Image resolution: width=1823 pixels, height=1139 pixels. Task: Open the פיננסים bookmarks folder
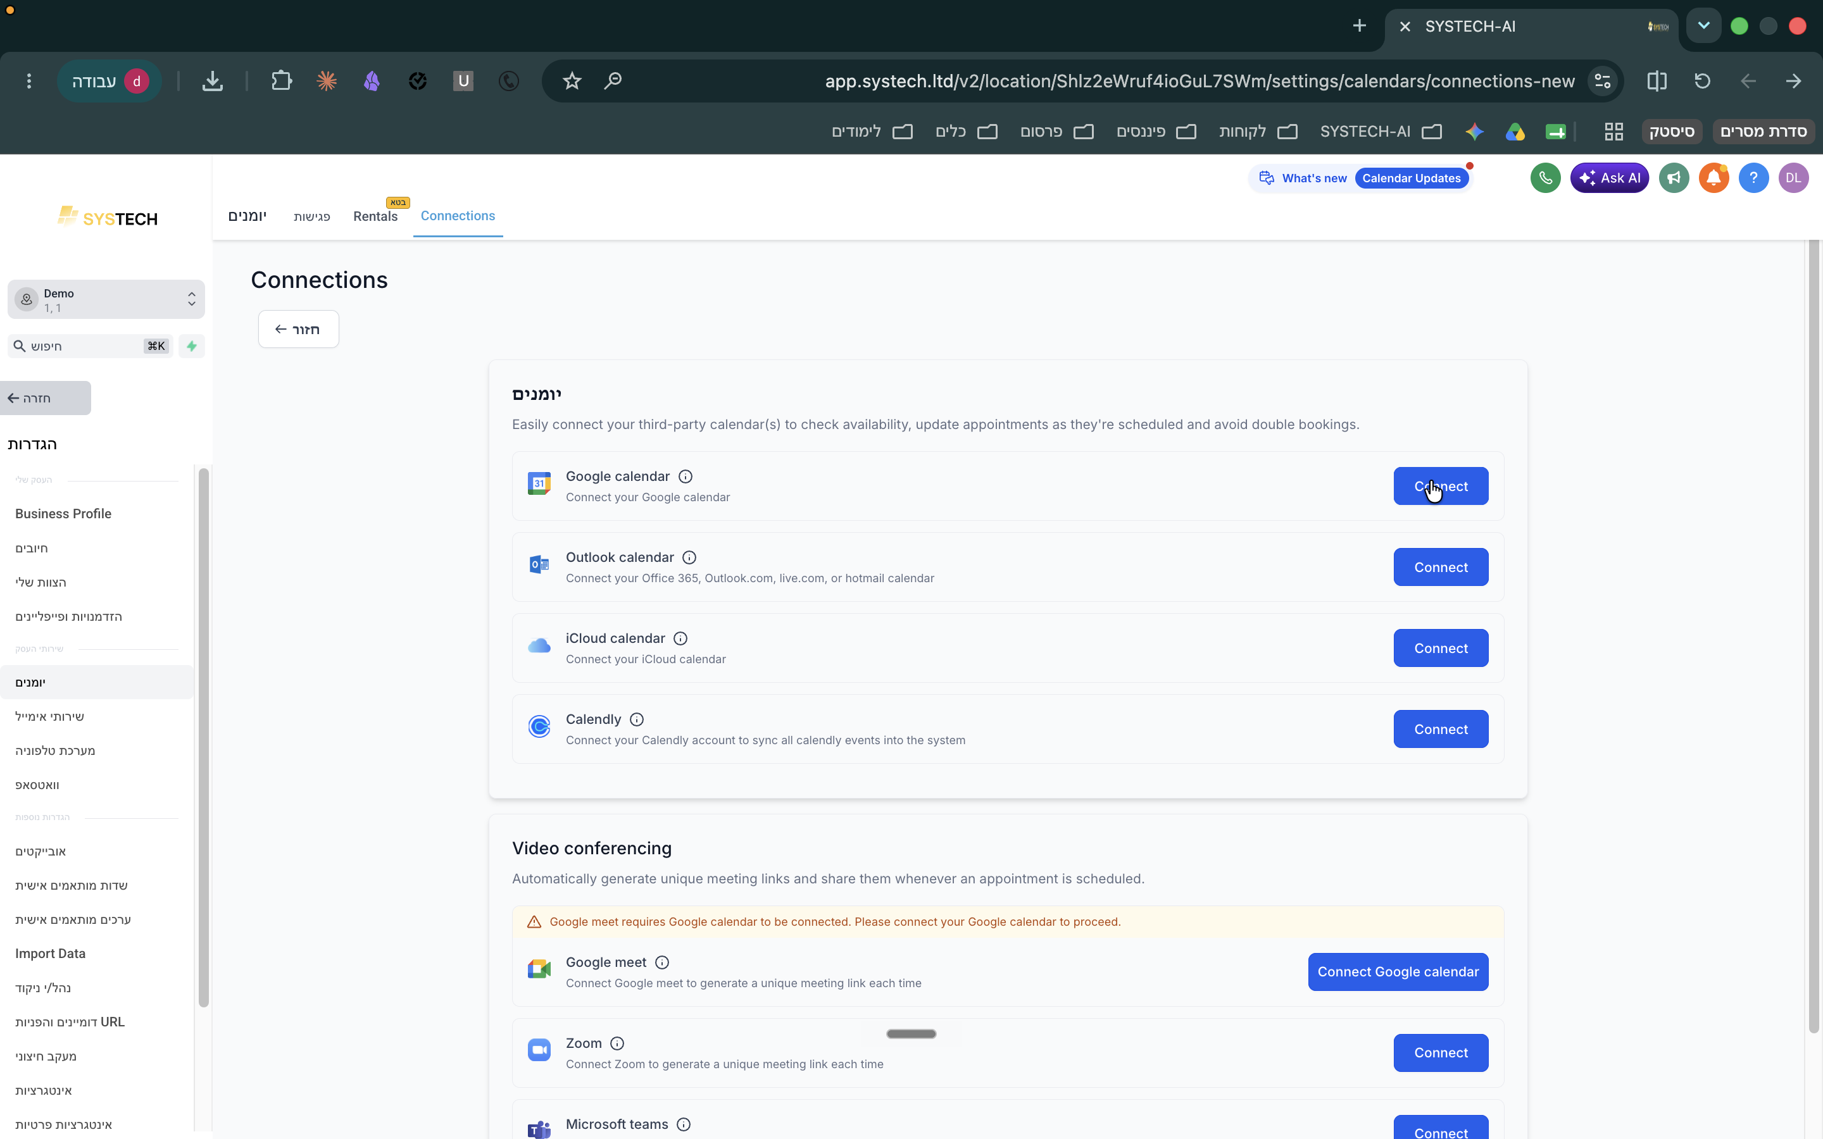[1156, 132]
